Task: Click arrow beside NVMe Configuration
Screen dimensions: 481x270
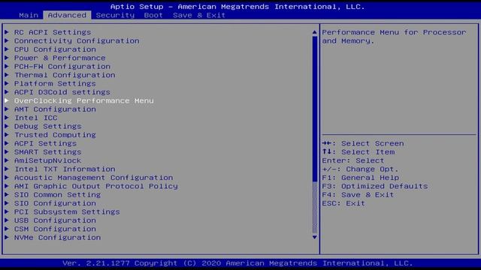Action: click(x=7, y=237)
